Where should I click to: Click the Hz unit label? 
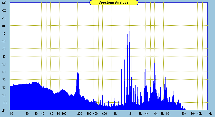(210, 114)
